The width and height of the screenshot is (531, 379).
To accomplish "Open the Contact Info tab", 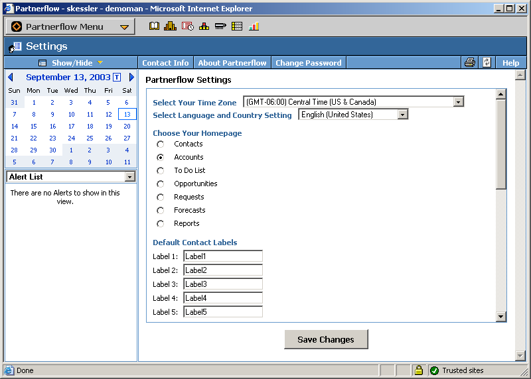I will click(165, 63).
